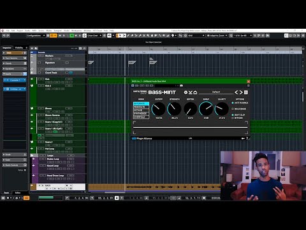This screenshot has height=230, width=306.
Task: Close the Bass-Mint plugin window
Action: tap(249, 81)
